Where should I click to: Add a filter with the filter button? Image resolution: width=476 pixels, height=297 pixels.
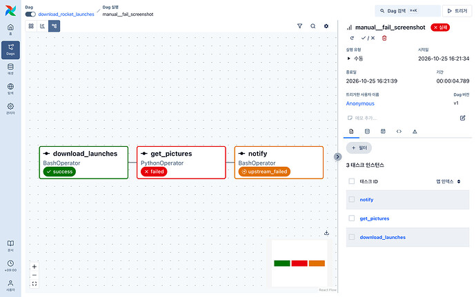click(359, 147)
